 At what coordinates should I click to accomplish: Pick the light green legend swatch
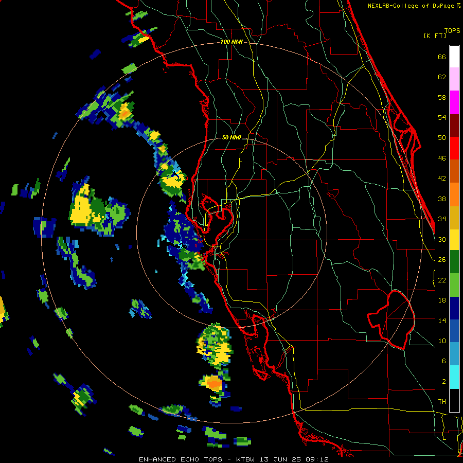(454, 285)
